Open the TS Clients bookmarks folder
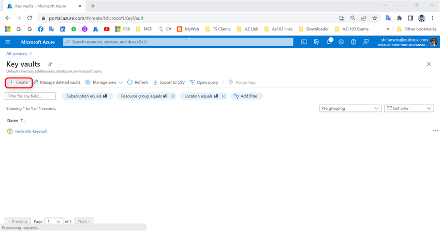 pyautogui.click(x=218, y=29)
